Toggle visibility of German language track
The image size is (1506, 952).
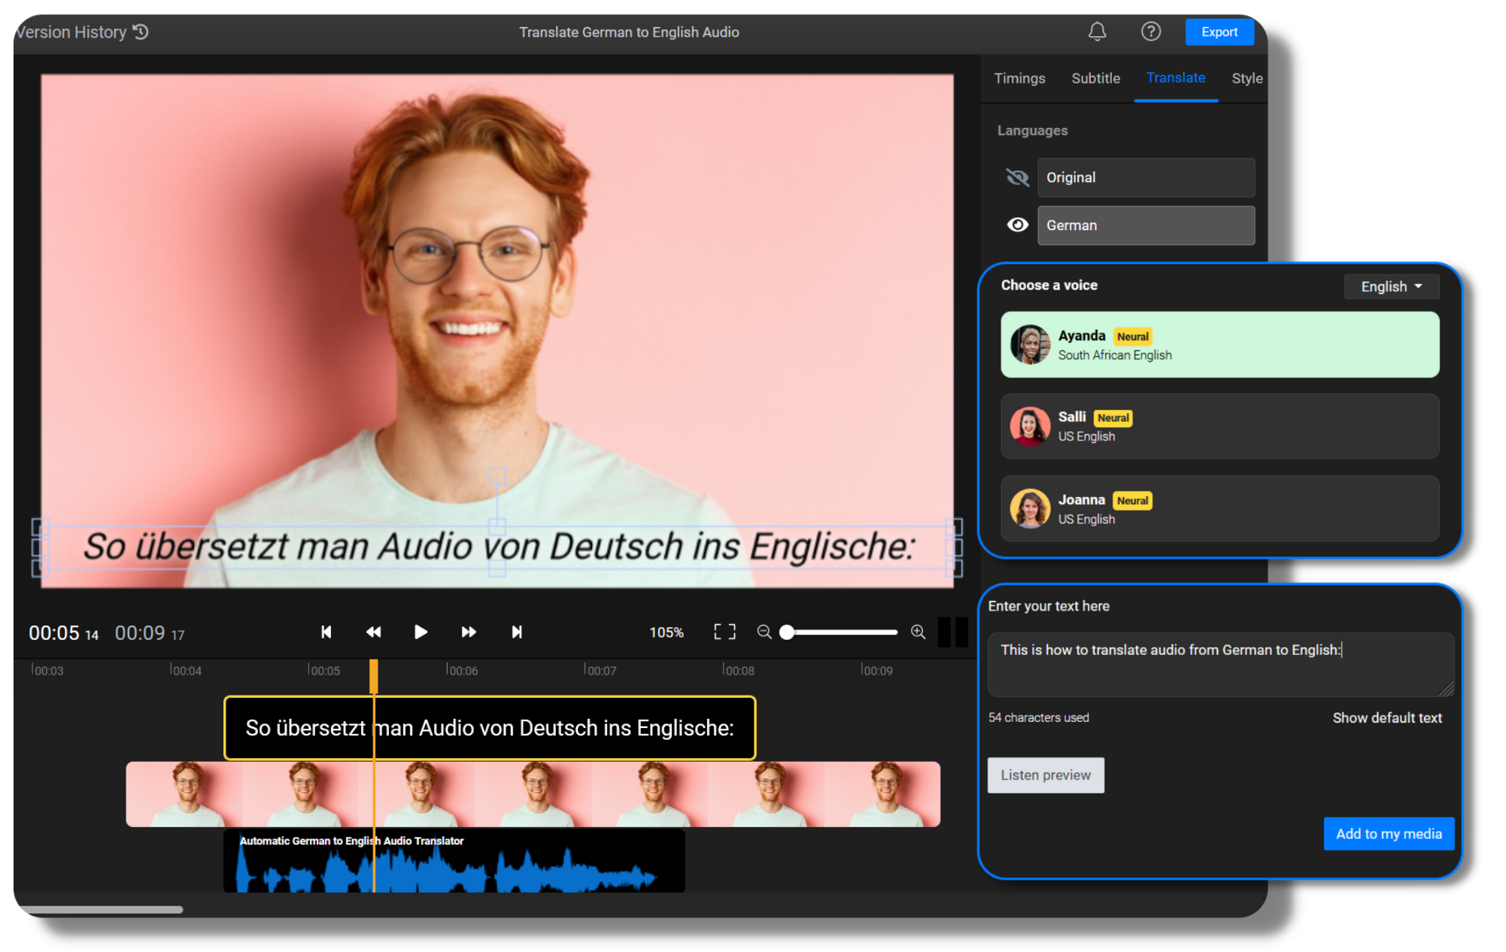(x=1017, y=225)
